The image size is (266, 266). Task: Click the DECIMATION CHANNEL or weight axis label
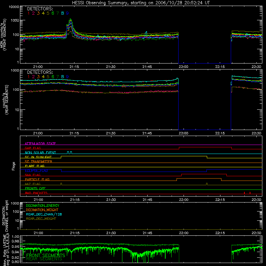5,216
